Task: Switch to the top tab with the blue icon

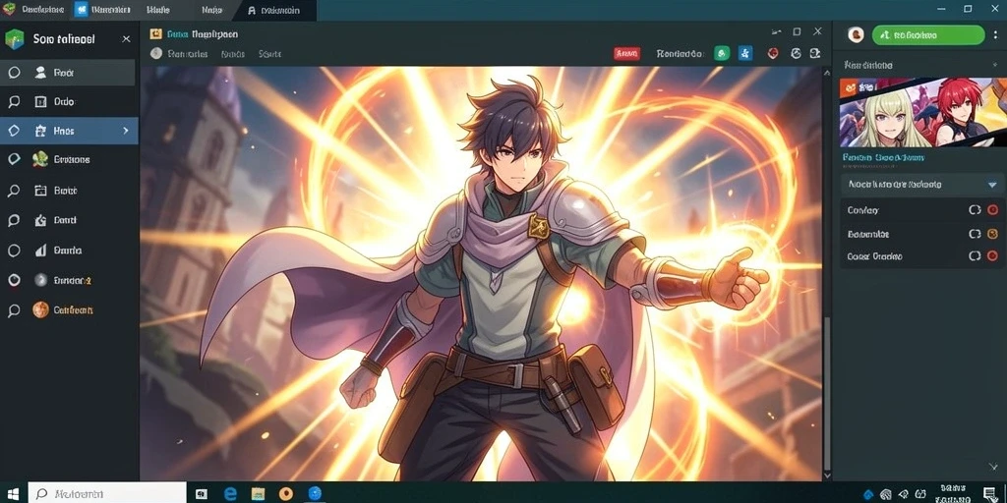Action: 102,10
